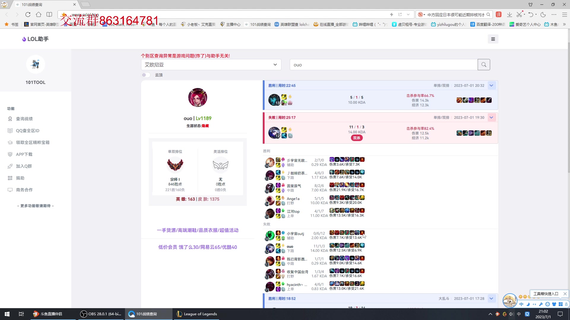Click the browser home icon

tap(39, 15)
